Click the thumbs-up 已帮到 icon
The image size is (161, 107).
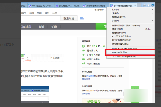[83, 51]
